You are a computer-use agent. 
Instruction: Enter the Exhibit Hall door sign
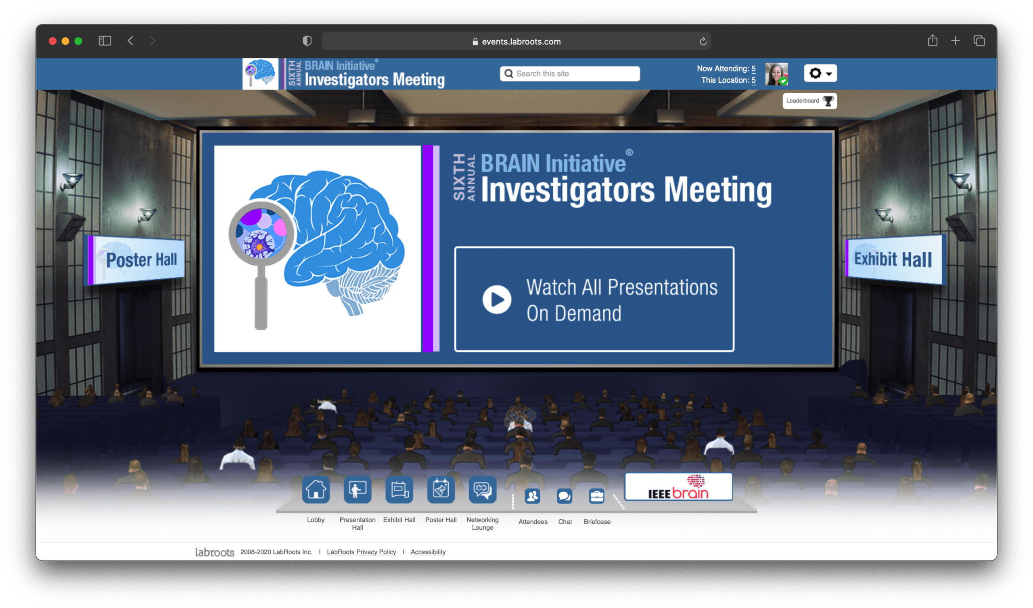tap(896, 259)
